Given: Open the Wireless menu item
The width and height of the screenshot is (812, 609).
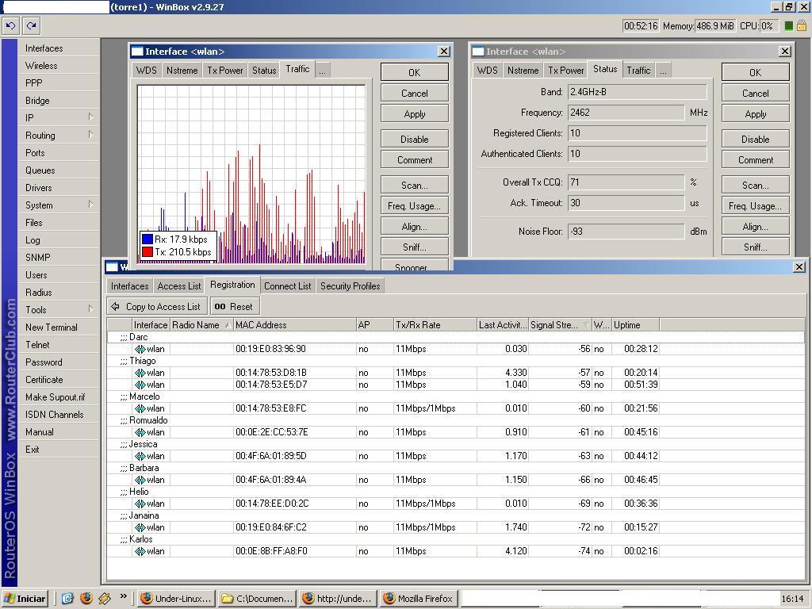Looking at the screenshot, I should (x=41, y=66).
